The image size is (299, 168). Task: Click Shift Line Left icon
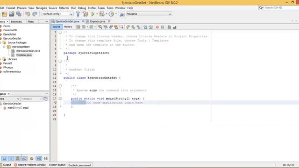[145, 27]
